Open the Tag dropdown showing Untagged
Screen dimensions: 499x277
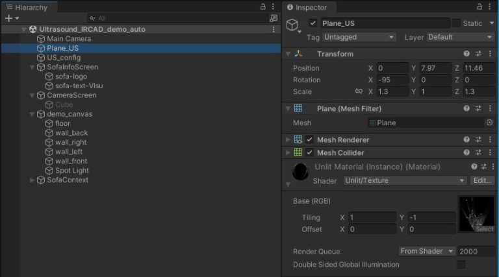[359, 38]
